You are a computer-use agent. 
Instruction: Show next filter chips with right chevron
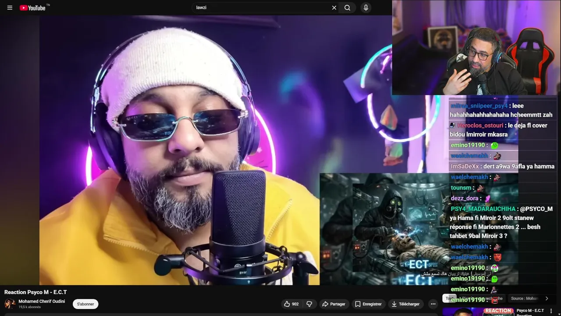pyautogui.click(x=547, y=298)
